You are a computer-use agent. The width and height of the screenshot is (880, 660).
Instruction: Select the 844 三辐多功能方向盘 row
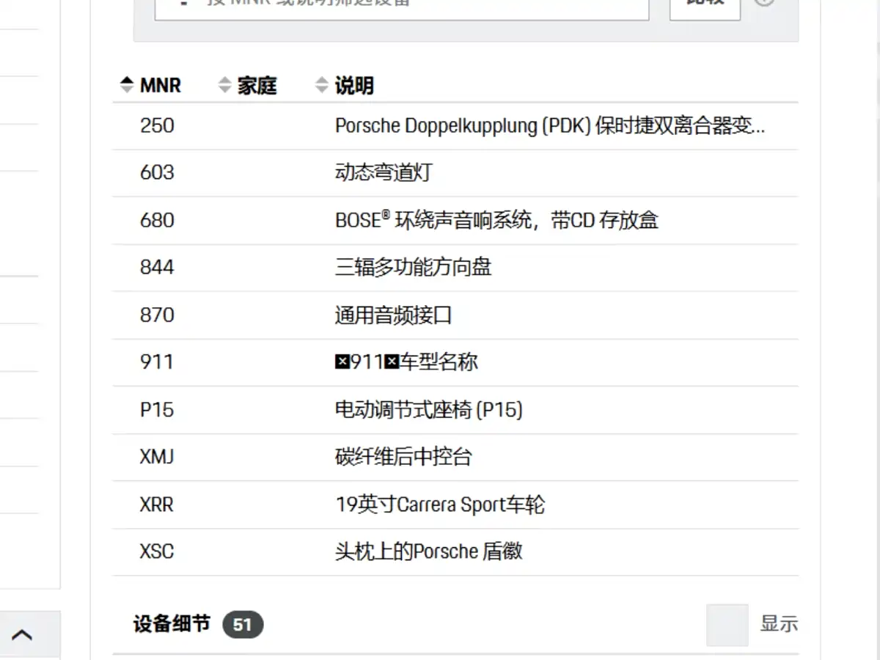(455, 268)
